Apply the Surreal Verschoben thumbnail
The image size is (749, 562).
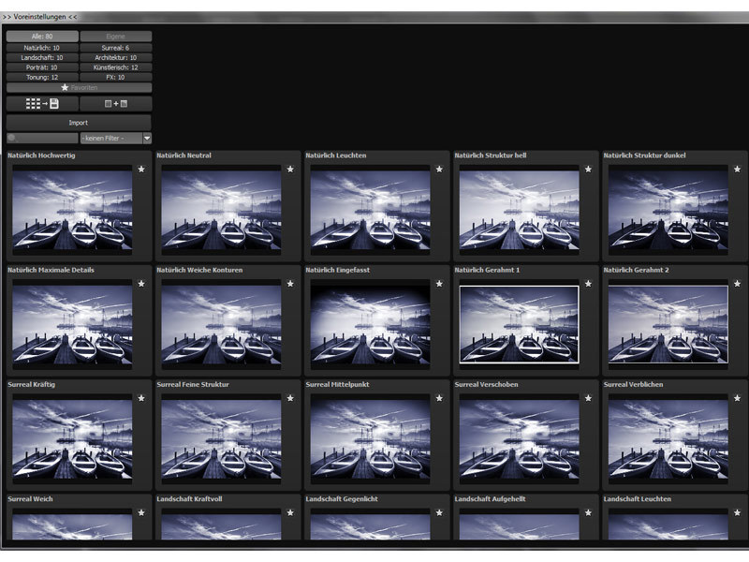tap(520, 439)
